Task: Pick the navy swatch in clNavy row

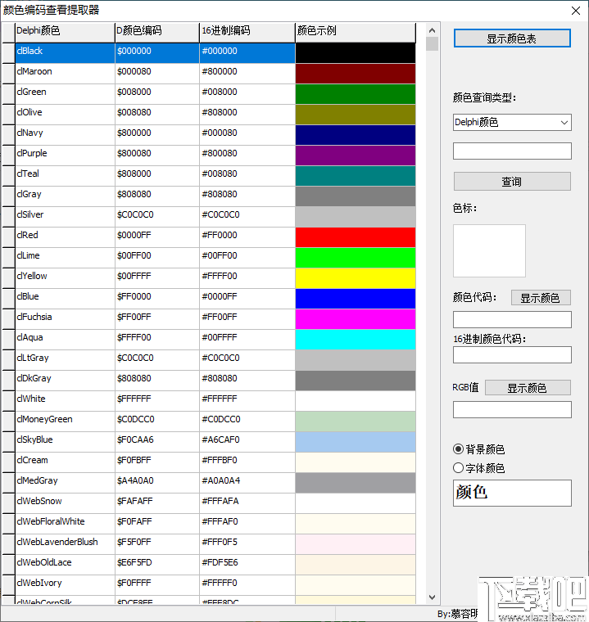Action: point(356,135)
